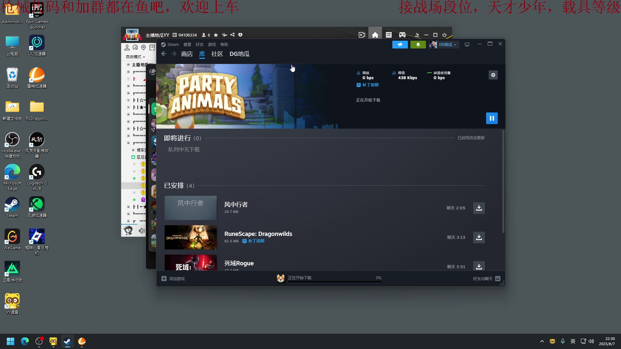Open the 帮助 menu

pos(224,45)
